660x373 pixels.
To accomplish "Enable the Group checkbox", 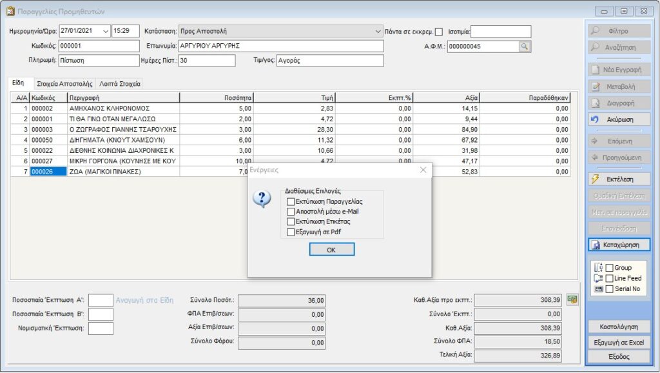I will pyautogui.click(x=609, y=268).
